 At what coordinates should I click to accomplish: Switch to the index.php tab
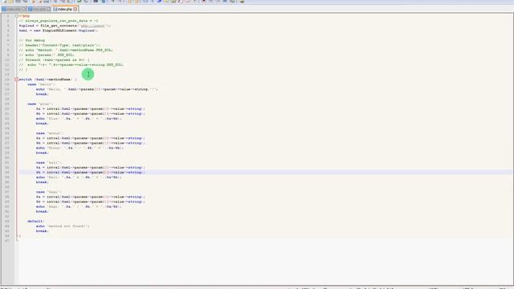(x=64, y=9)
